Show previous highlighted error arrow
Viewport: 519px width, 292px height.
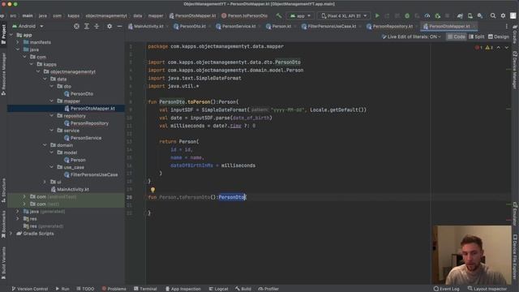pos(499,48)
